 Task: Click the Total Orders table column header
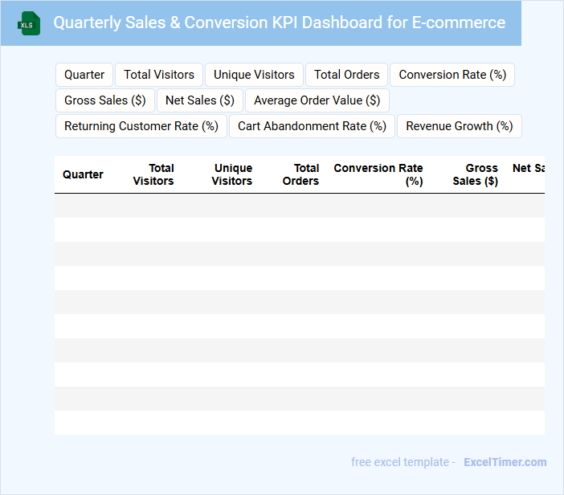(300, 174)
